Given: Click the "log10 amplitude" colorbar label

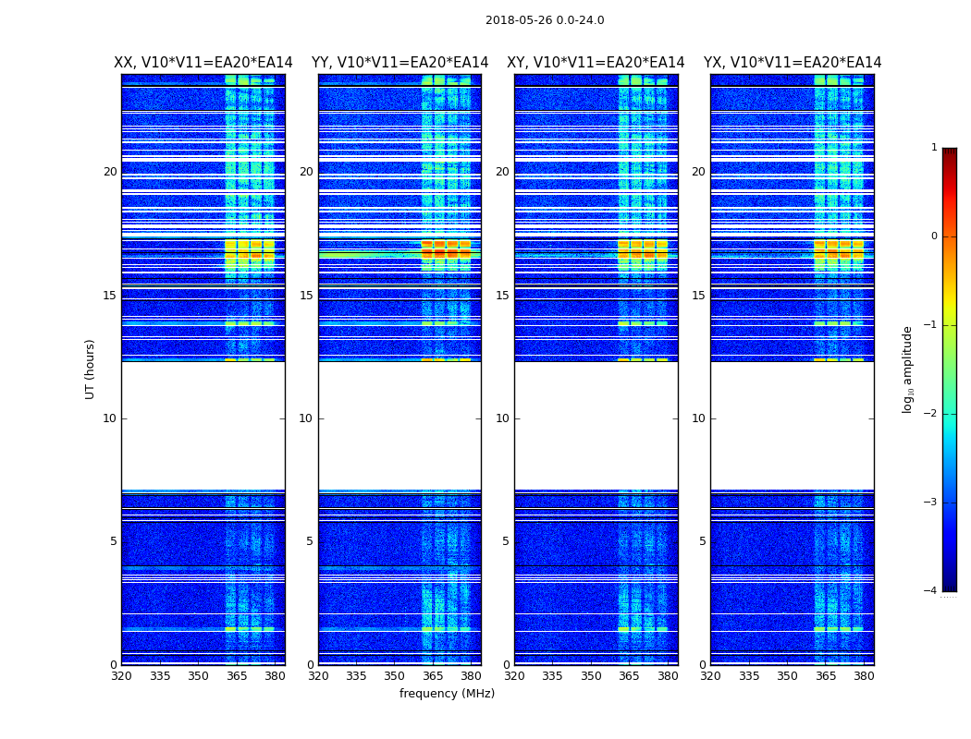Looking at the screenshot, I should click(908, 369).
